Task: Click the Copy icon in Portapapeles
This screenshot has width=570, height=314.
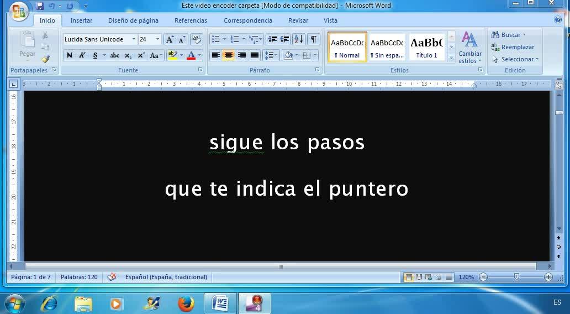Action: point(45,47)
